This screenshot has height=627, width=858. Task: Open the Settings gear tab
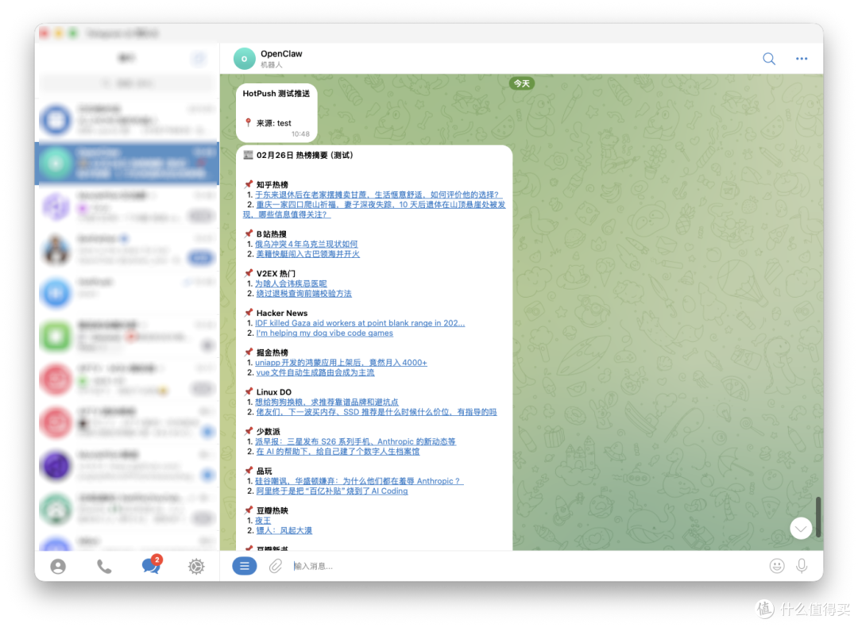coord(196,567)
